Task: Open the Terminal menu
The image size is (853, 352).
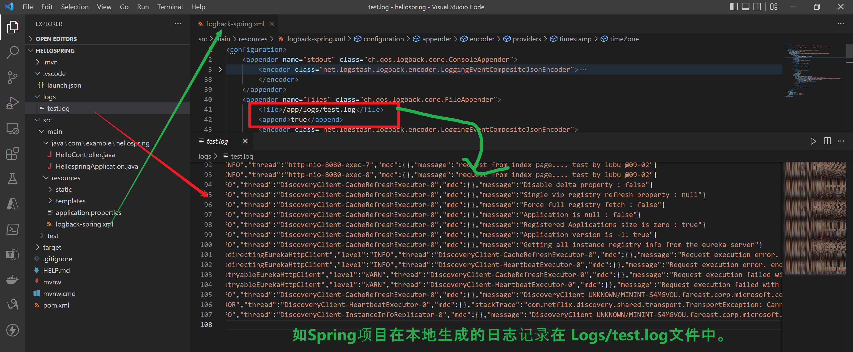Action: [x=170, y=7]
